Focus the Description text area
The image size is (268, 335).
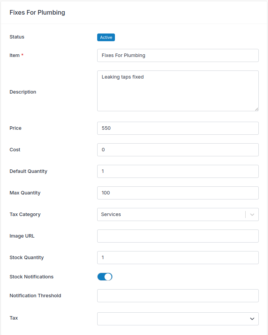178,91
